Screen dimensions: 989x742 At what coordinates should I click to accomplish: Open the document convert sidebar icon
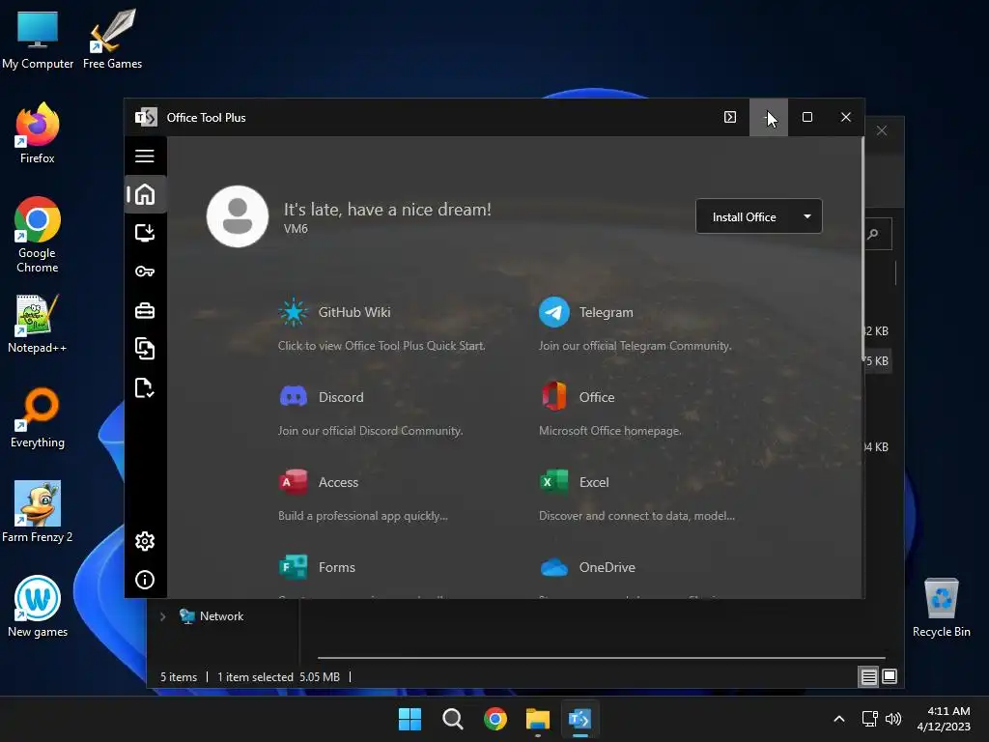(145, 349)
